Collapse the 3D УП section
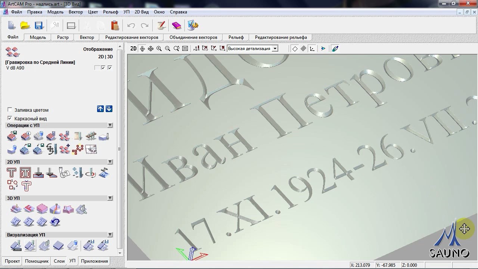 coord(110,198)
